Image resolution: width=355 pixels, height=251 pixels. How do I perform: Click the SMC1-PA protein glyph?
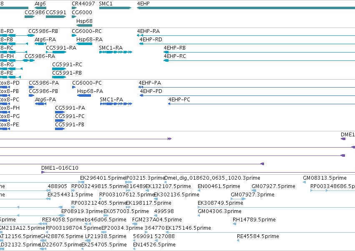(x=116, y=104)
